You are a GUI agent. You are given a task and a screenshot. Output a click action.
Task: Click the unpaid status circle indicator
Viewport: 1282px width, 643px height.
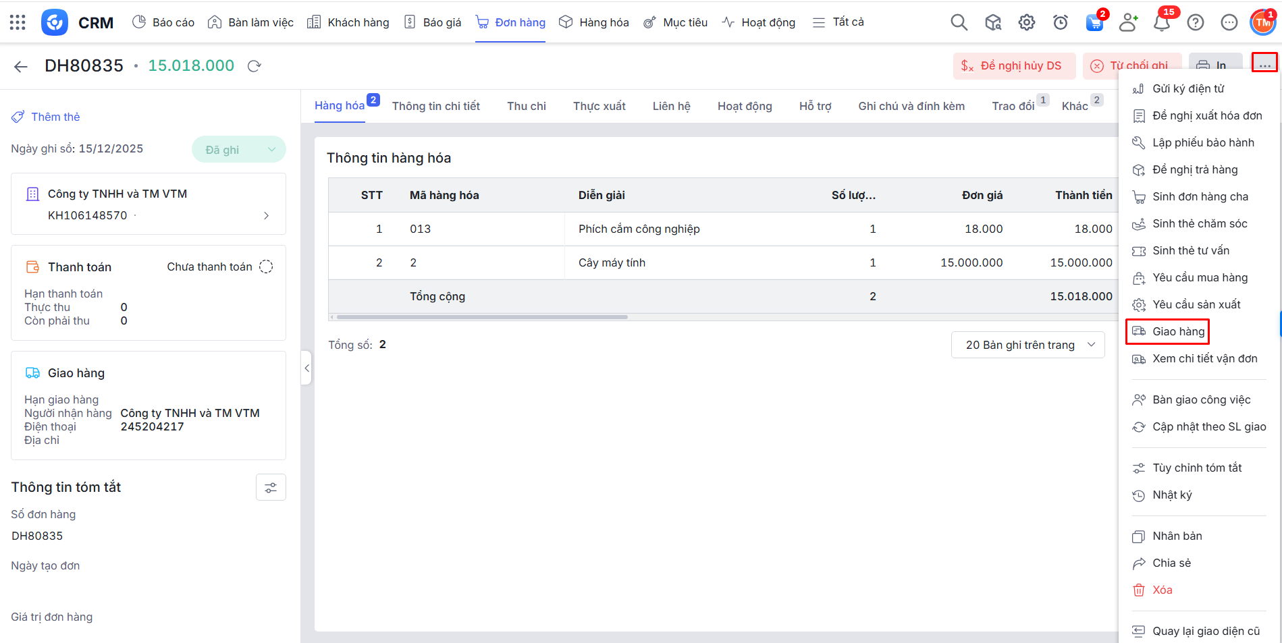(x=267, y=267)
